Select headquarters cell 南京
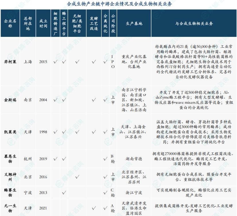The height and width of the screenshot is (216, 237). click(x=28, y=100)
